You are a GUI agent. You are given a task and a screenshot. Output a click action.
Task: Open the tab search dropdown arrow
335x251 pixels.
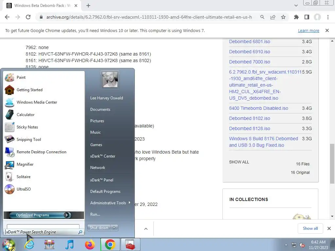[x=296, y=6]
